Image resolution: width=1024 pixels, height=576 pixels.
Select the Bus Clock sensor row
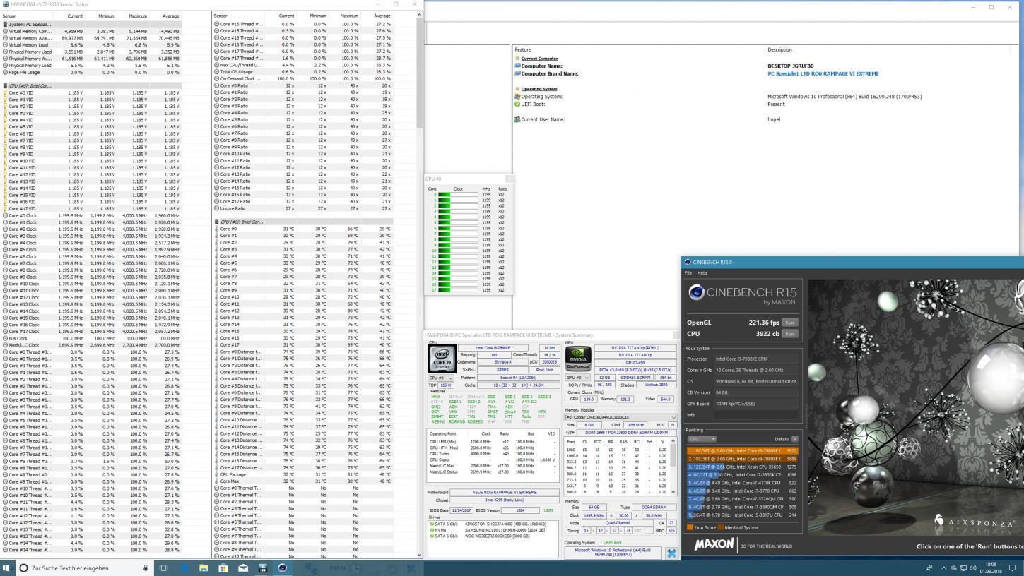[x=92, y=338]
